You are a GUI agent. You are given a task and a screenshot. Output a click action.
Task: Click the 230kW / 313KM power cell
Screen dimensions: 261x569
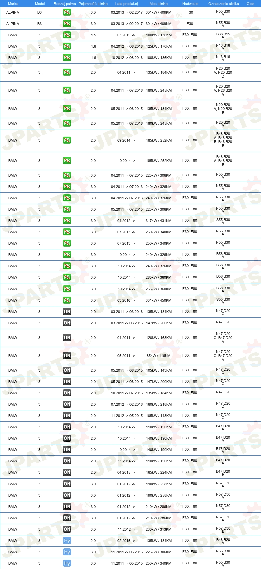pyautogui.click(x=159, y=529)
